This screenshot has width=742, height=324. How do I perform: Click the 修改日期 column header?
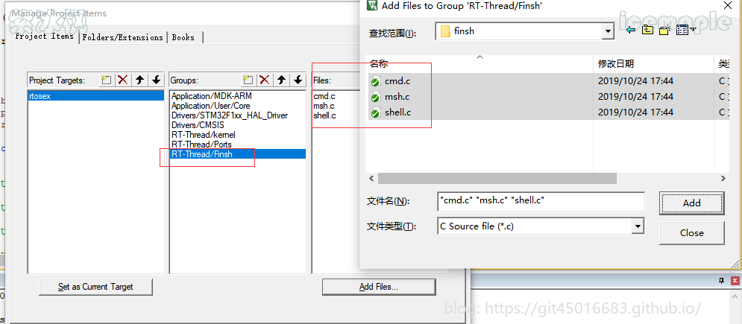653,64
